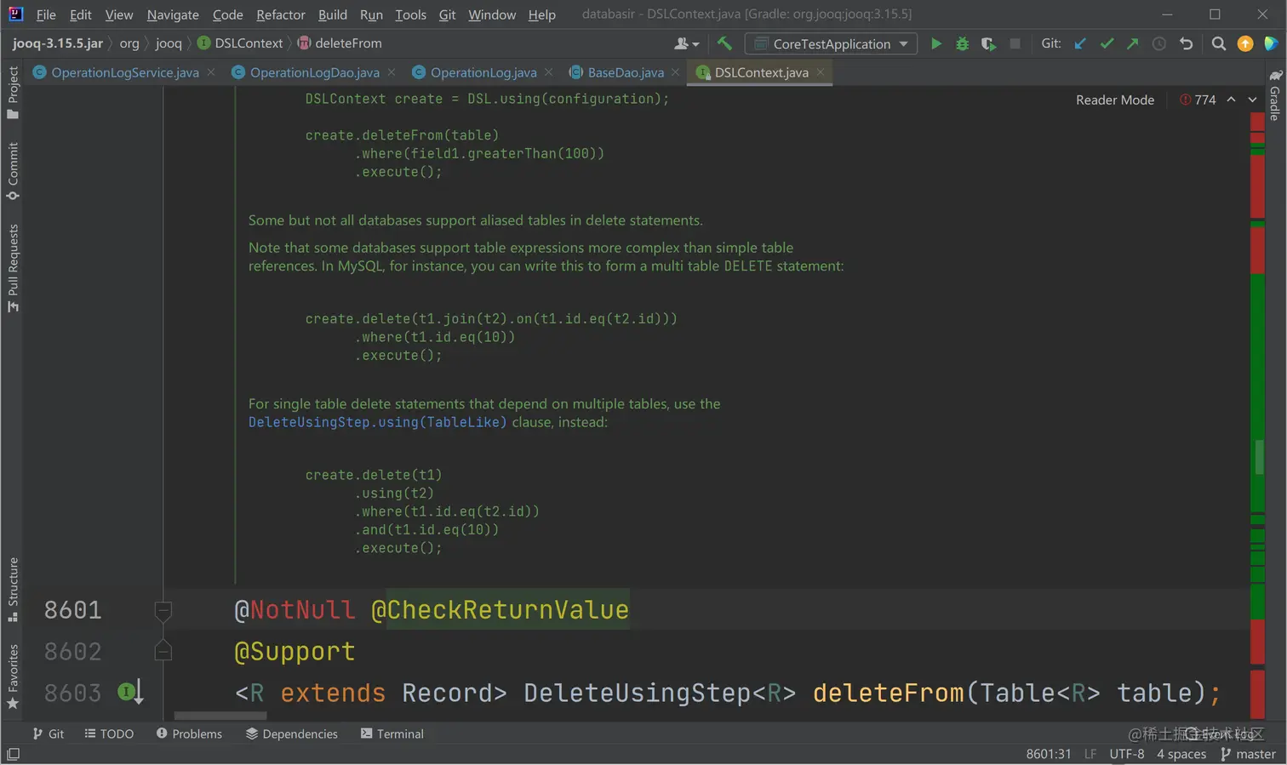Open the Pull Requests tool window
Viewport: 1287px width, 765px height.
[x=13, y=268]
